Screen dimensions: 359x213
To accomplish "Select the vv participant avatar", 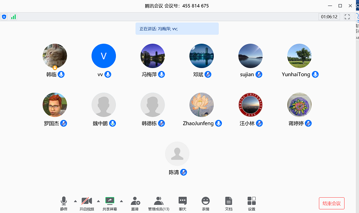I will (x=104, y=56).
